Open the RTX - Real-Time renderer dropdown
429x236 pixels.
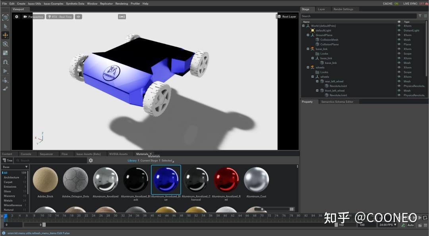(x=60, y=17)
